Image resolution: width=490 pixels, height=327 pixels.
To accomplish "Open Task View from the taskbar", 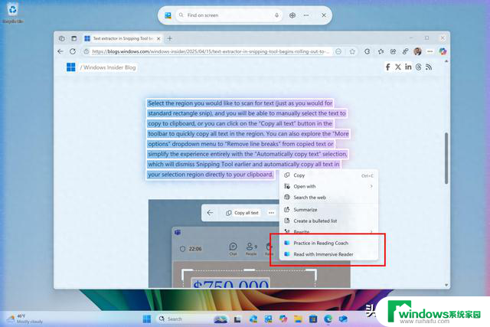I will click(x=237, y=319).
